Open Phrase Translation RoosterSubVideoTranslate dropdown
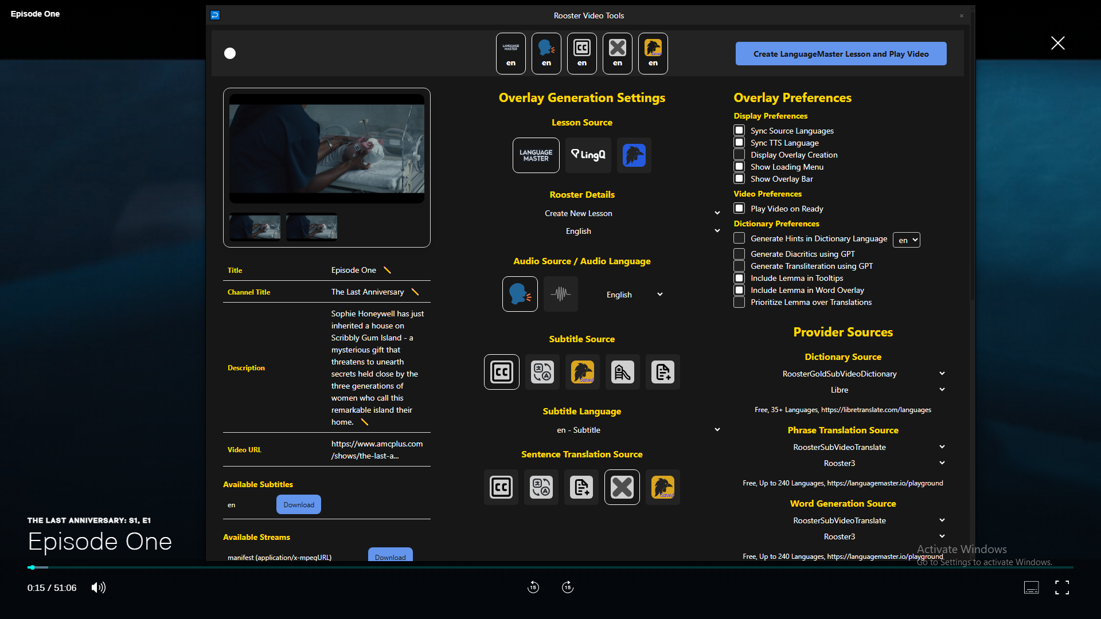This screenshot has width=1101, height=619. tap(843, 447)
